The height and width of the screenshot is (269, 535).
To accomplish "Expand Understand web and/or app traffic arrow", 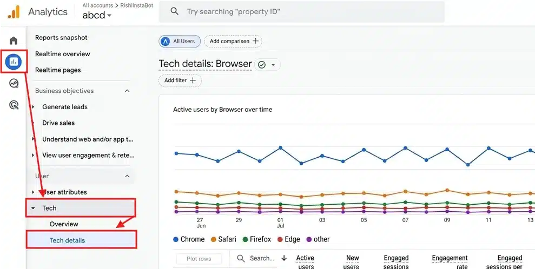I will pyautogui.click(x=33, y=139).
